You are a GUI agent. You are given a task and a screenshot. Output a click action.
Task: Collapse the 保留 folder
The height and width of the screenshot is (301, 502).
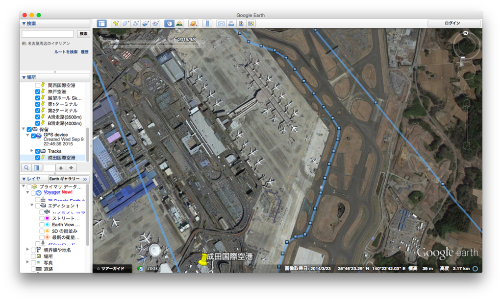pos(24,129)
